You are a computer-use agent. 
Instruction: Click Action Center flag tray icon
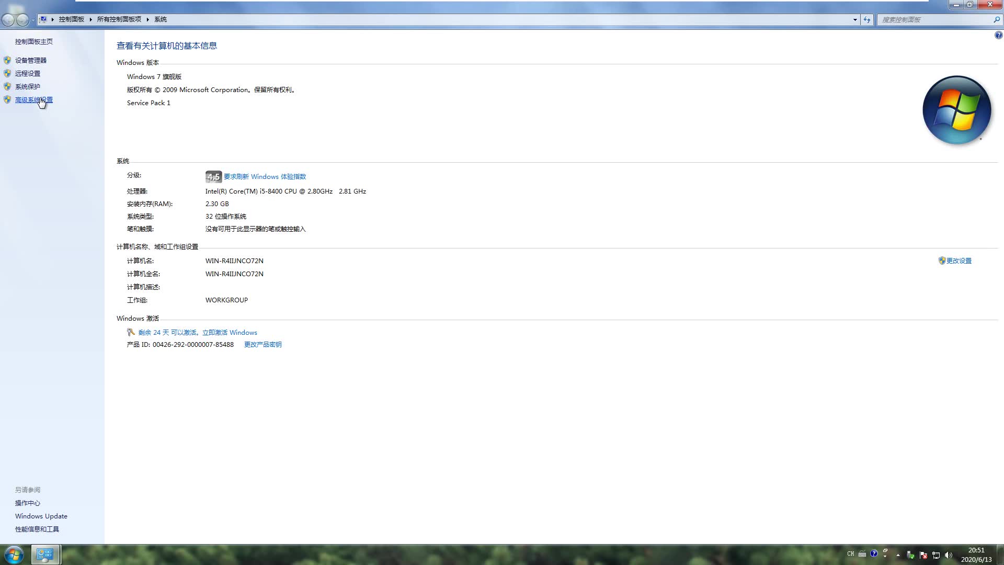coord(923,555)
